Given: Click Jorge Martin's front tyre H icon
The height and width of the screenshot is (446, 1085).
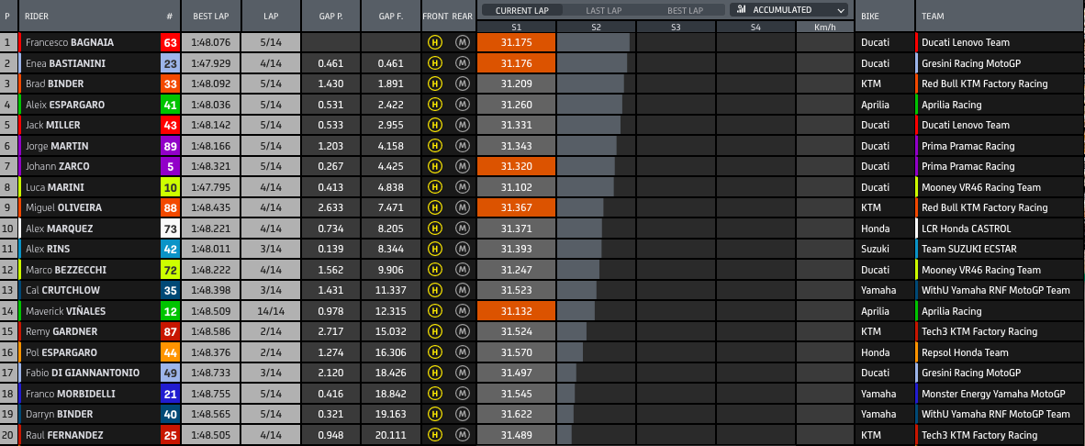Looking at the screenshot, I should coord(434,146).
